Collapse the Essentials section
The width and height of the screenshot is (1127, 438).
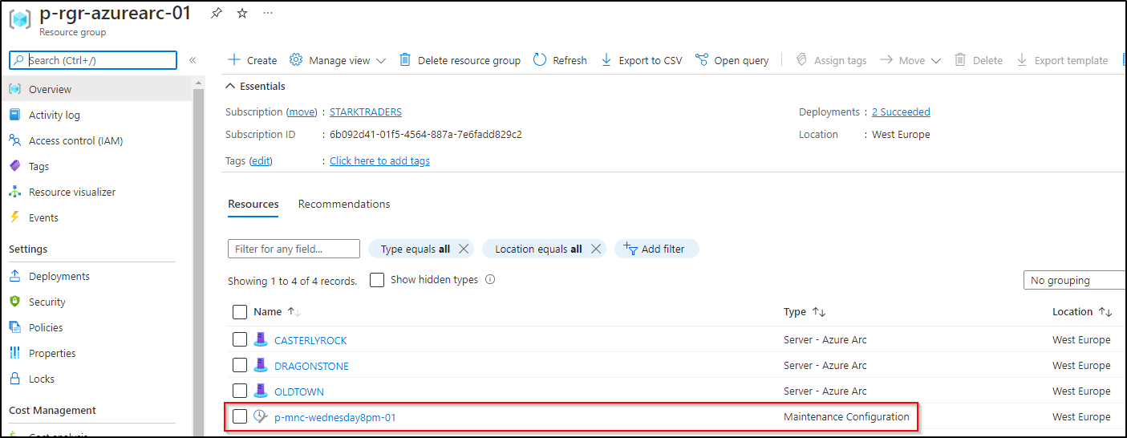tap(255, 86)
